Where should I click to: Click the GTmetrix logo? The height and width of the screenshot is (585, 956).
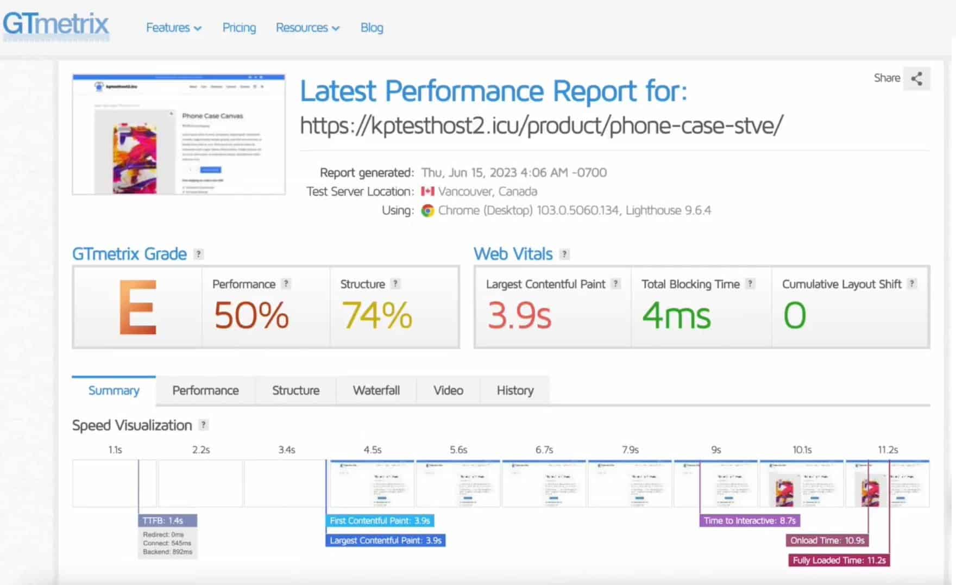(x=56, y=26)
